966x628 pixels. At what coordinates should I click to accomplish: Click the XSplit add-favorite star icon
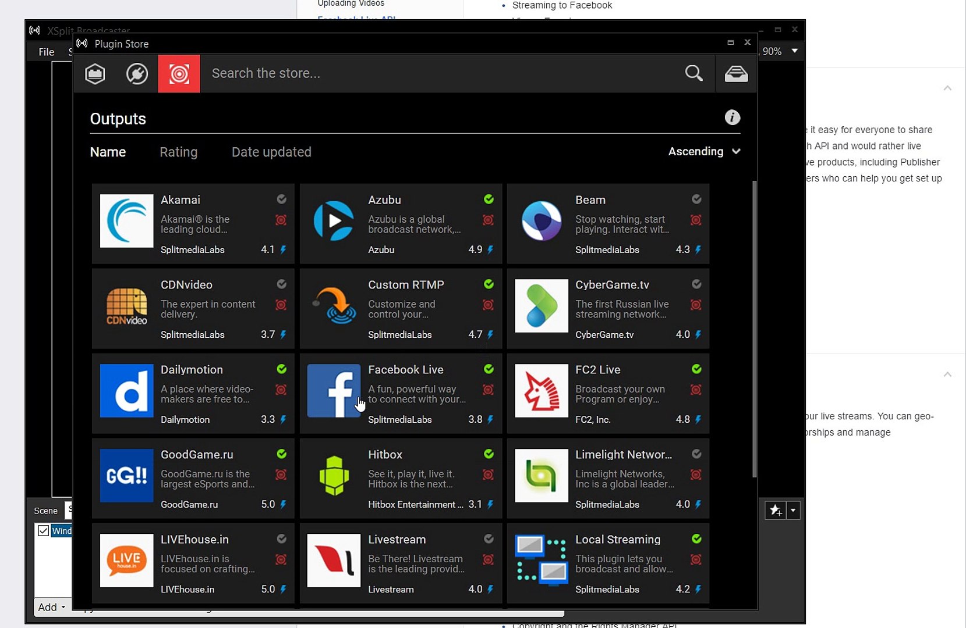point(776,511)
